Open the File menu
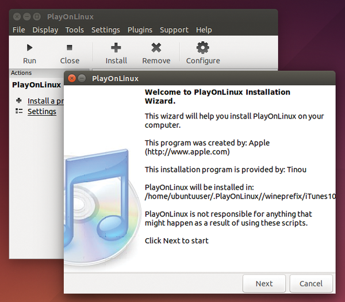Image resolution: width=345 pixels, height=302 pixels. (19, 30)
